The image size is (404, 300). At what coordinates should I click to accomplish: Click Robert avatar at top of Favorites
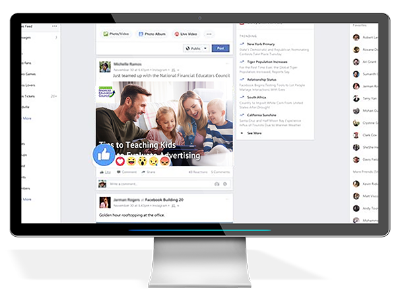pyautogui.click(x=356, y=37)
